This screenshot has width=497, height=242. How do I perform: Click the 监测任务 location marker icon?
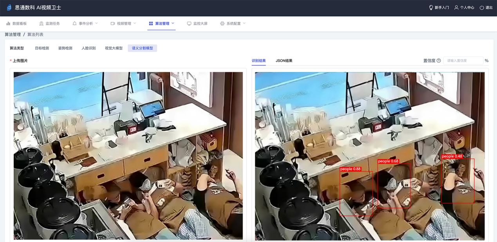pos(41,23)
